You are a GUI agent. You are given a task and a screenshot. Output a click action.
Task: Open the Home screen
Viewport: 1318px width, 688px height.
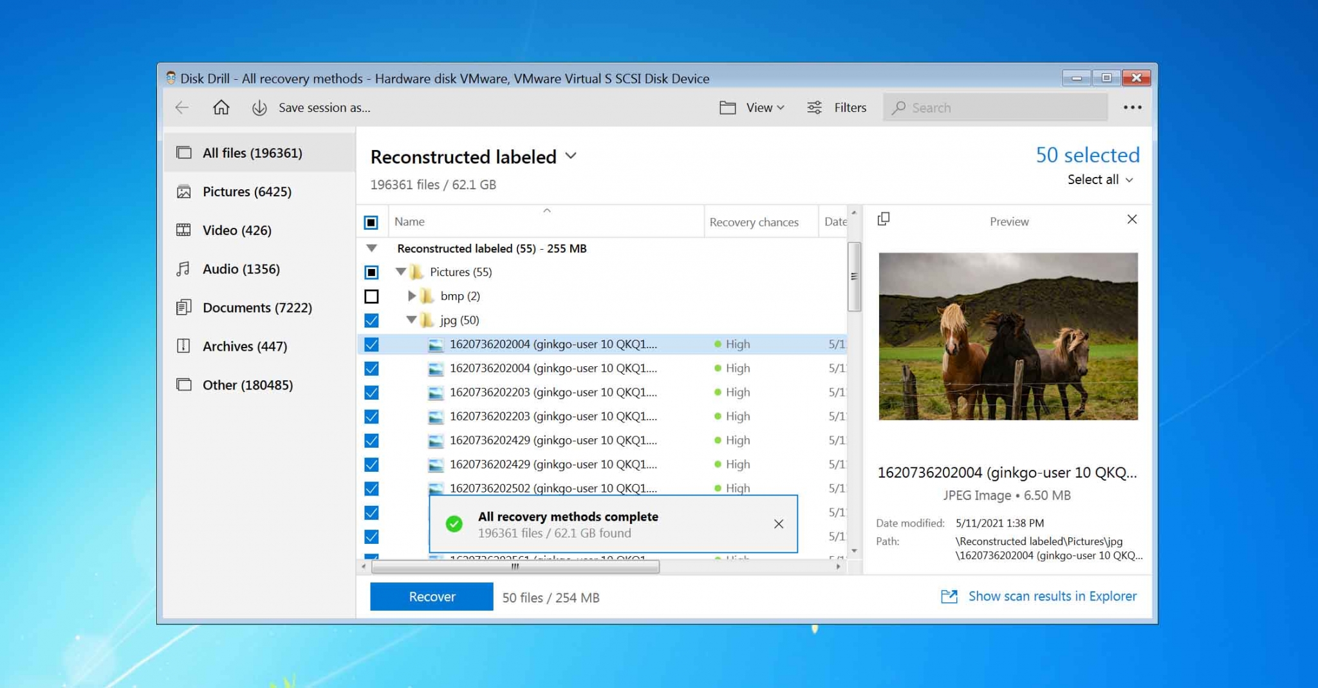click(221, 107)
